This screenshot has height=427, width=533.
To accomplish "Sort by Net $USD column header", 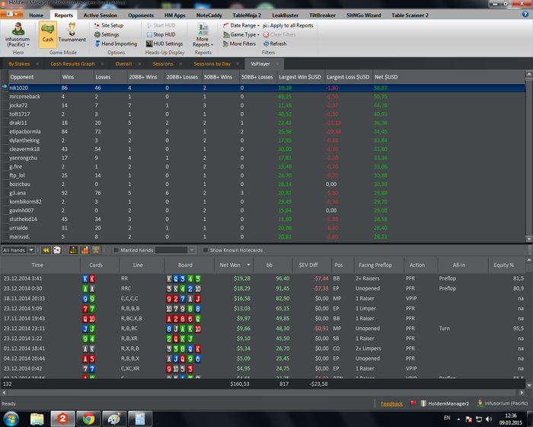I will (386, 77).
